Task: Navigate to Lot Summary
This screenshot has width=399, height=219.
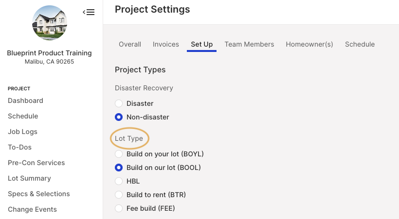Action: click(x=29, y=178)
